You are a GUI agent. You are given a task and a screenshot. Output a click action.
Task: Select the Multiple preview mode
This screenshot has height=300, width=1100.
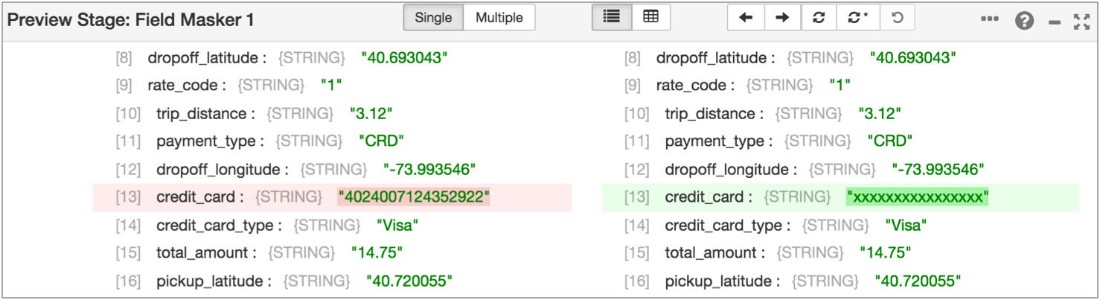(499, 18)
